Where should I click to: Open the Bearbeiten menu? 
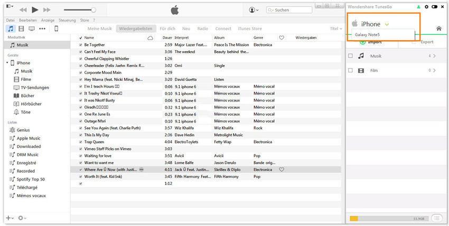[28, 20]
